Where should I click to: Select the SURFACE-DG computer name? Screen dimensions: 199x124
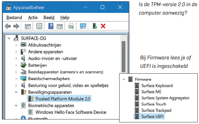34,38
